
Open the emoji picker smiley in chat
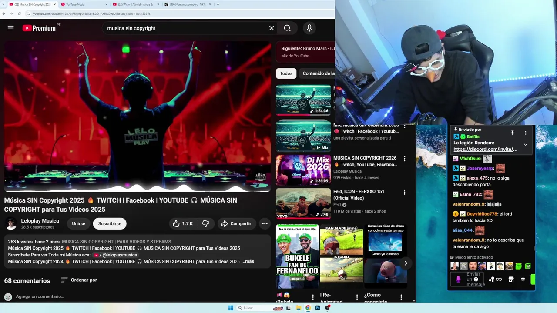click(x=476, y=279)
